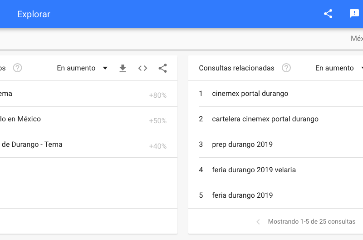This screenshot has height=240, width=363.
Task: Open the embed code icon
Action: (x=142, y=68)
